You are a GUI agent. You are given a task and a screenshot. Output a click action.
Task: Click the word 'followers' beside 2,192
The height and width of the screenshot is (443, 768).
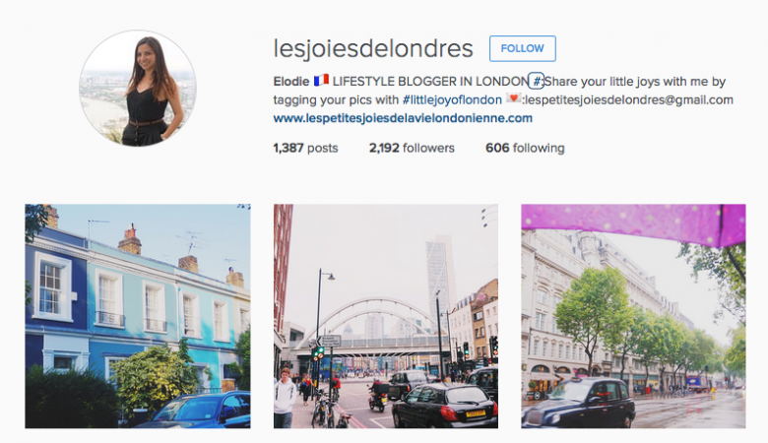point(428,148)
